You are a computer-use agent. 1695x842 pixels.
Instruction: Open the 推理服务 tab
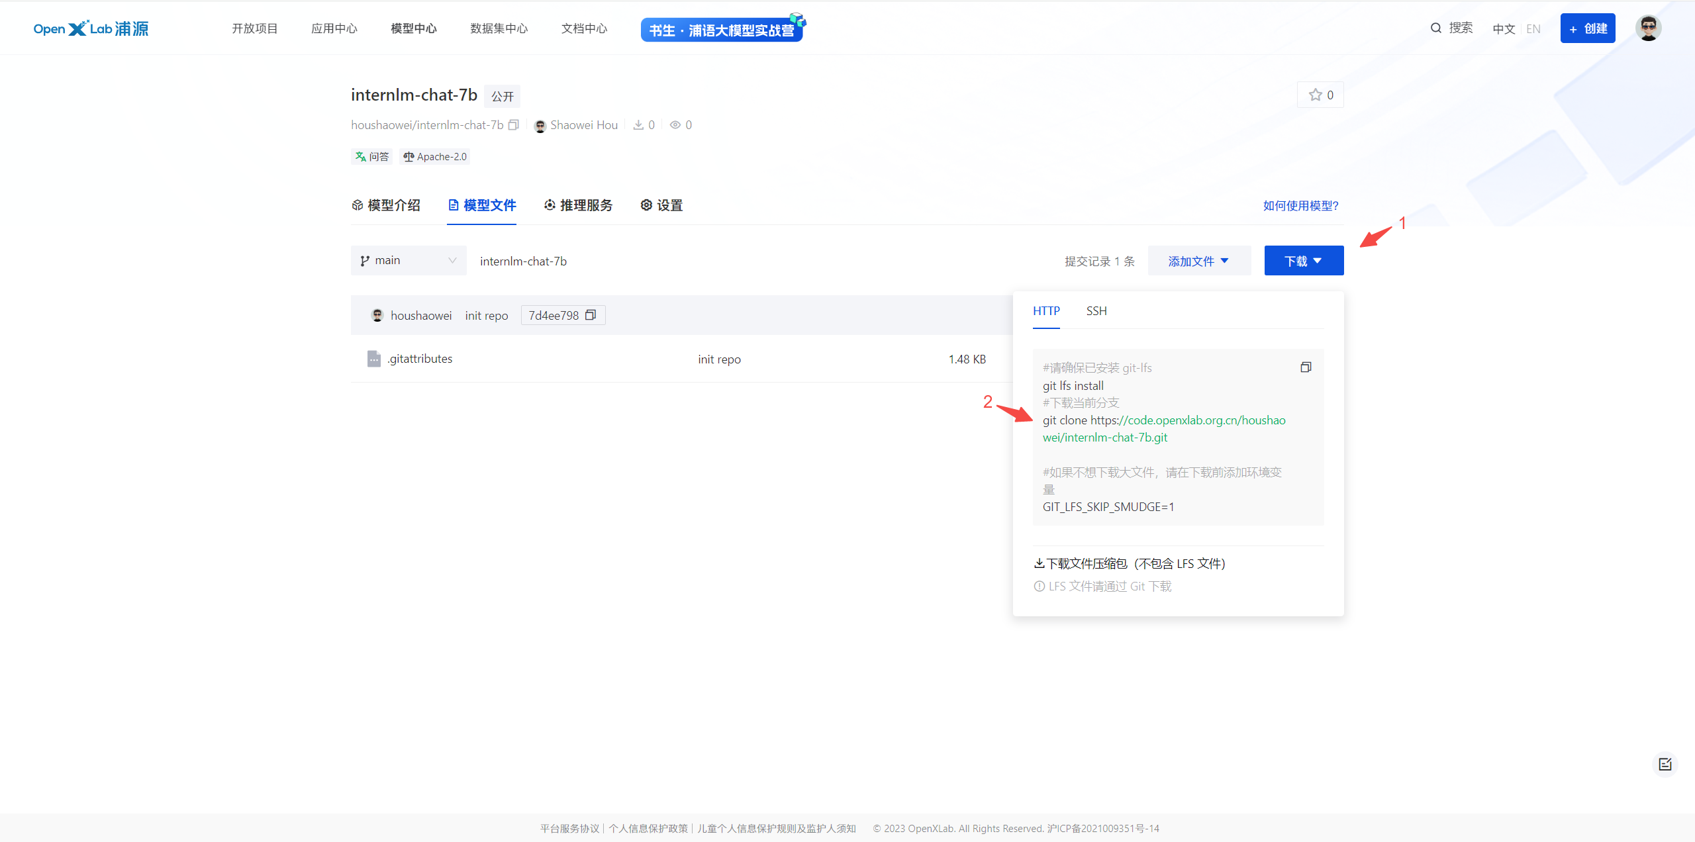tap(578, 205)
